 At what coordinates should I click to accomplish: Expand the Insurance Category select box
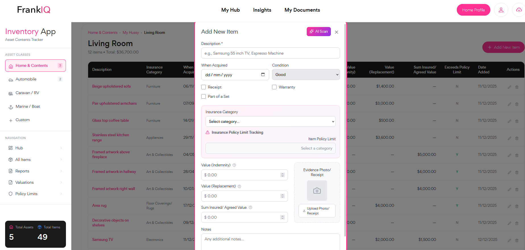(x=270, y=121)
